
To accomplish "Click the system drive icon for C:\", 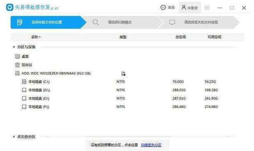I will pyautogui.click(x=24, y=82).
